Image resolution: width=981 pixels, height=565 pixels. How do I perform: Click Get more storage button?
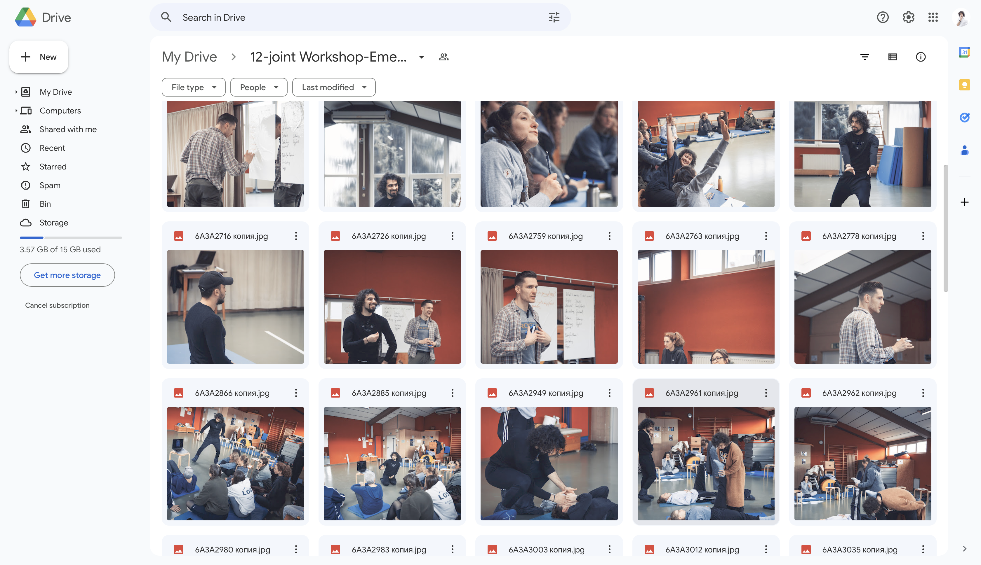pyautogui.click(x=67, y=275)
